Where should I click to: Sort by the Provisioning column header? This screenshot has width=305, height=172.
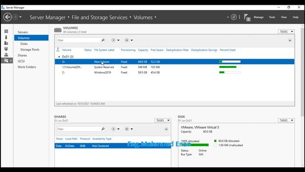128,50
